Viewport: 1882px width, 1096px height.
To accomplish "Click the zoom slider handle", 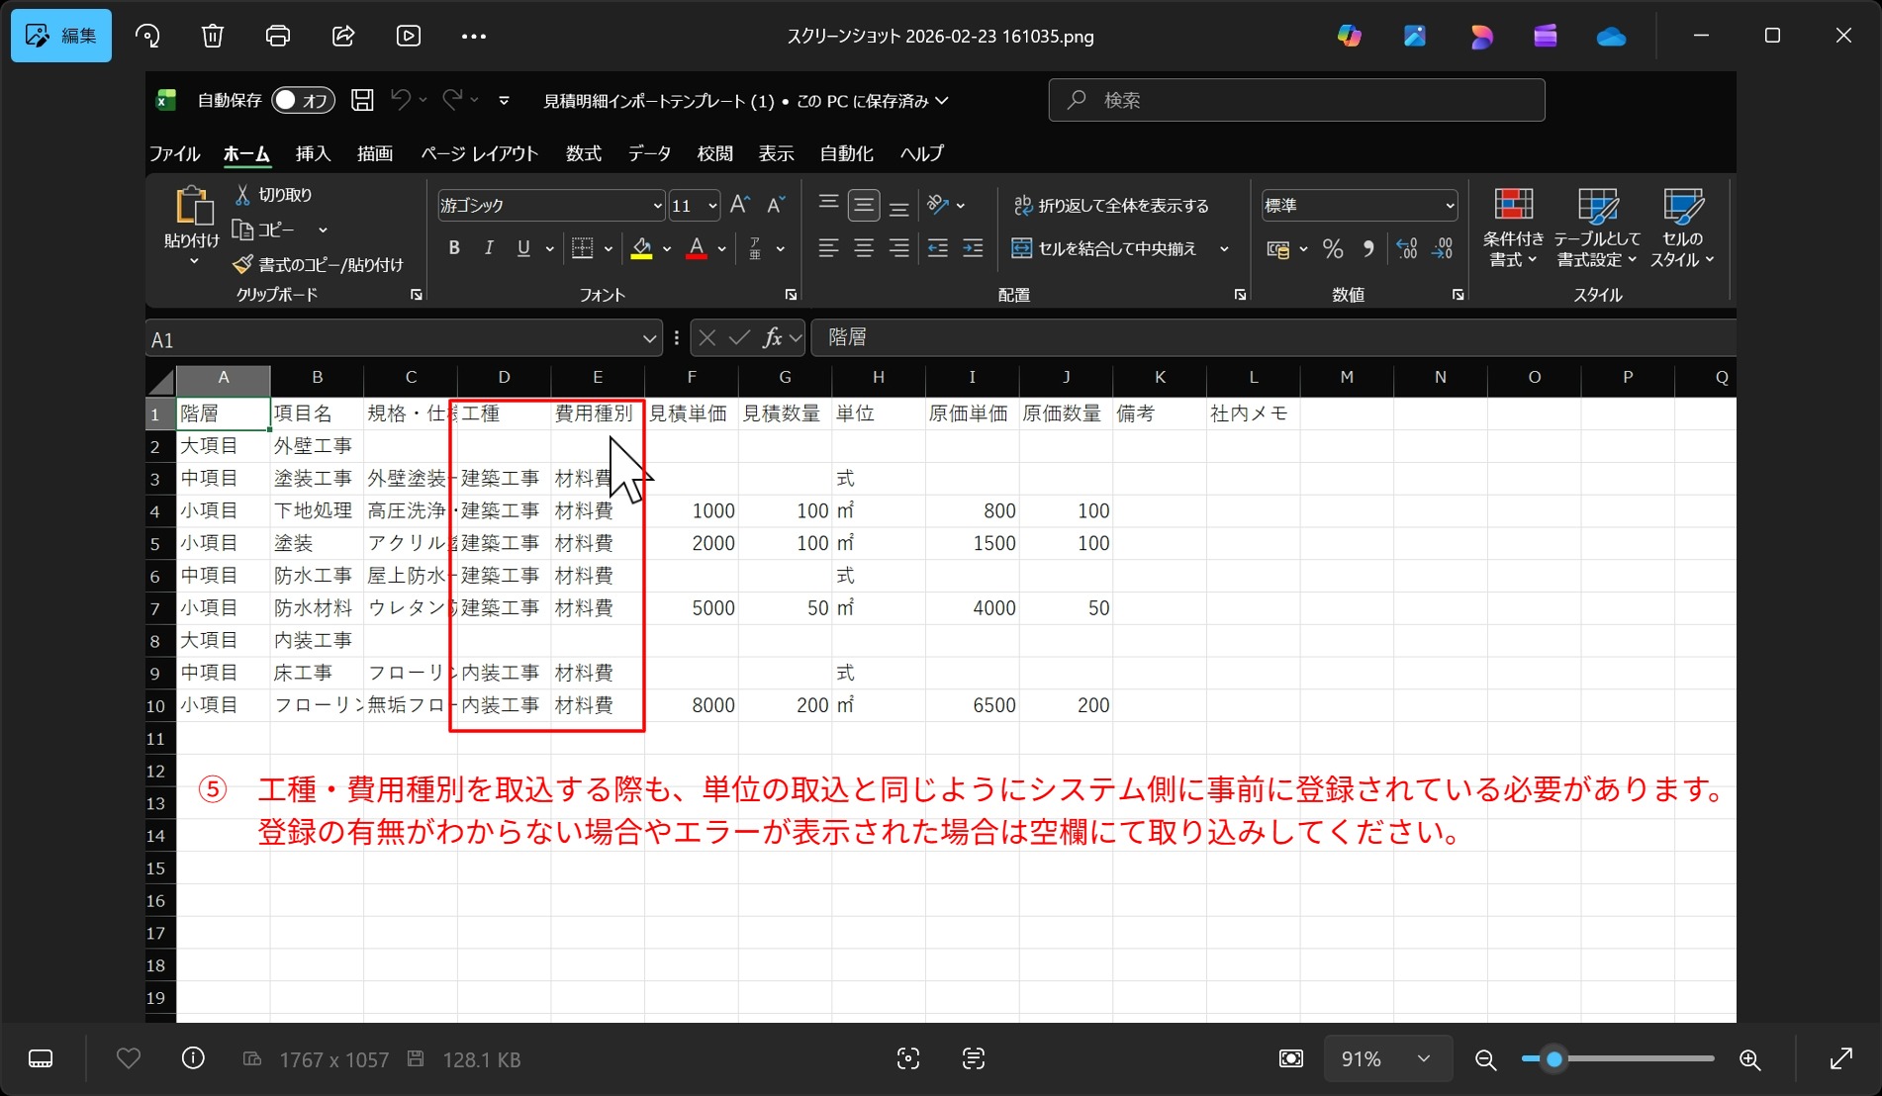I will tap(1554, 1059).
